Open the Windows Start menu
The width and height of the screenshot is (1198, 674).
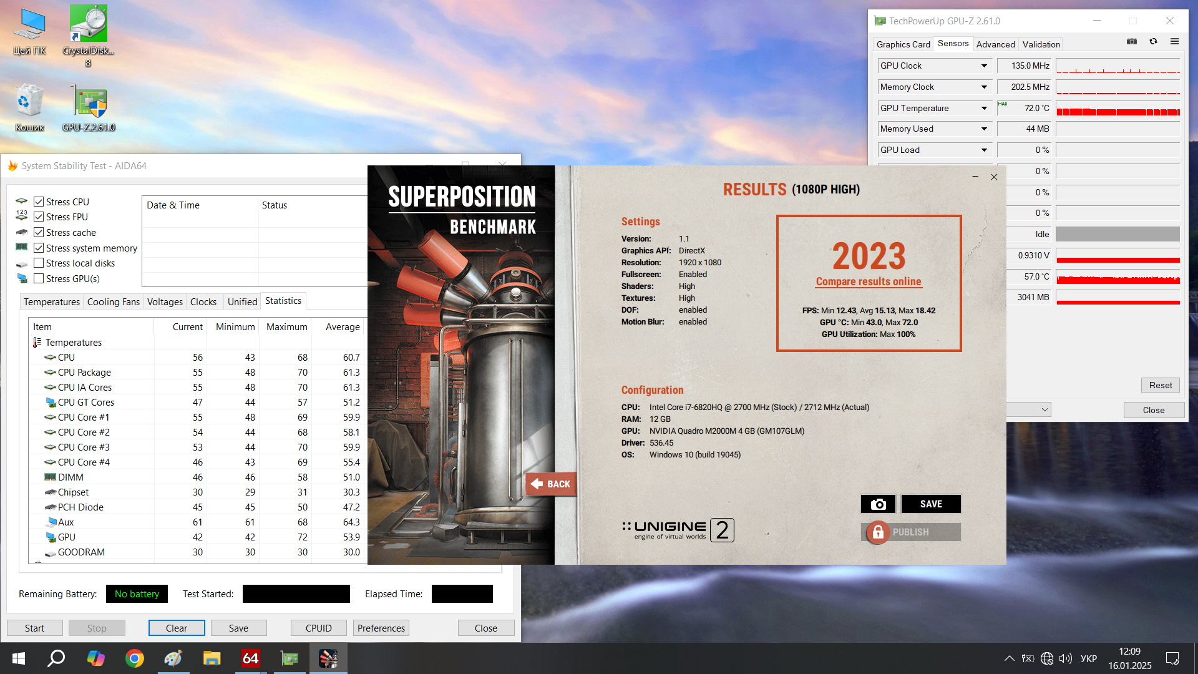pos(19,658)
